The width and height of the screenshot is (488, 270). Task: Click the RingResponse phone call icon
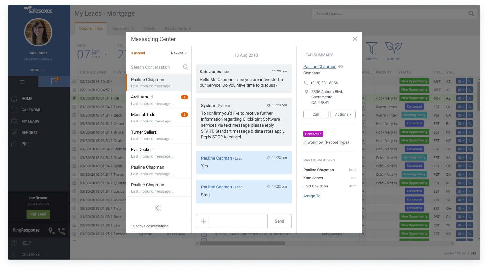click(62, 230)
